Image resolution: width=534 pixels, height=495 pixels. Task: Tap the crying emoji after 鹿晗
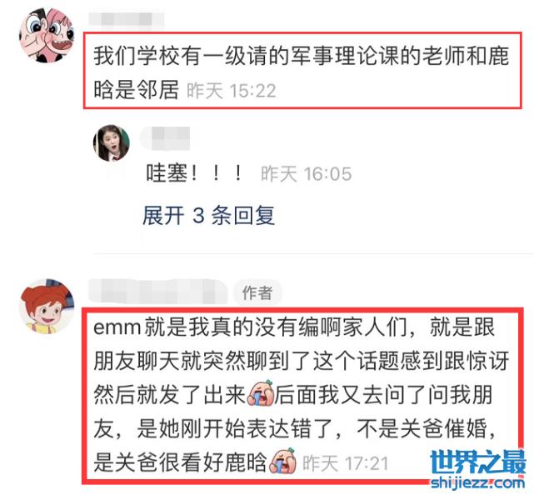coord(282,461)
